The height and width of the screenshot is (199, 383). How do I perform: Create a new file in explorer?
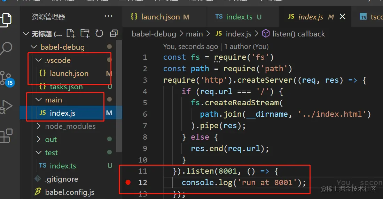pos(71,34)
